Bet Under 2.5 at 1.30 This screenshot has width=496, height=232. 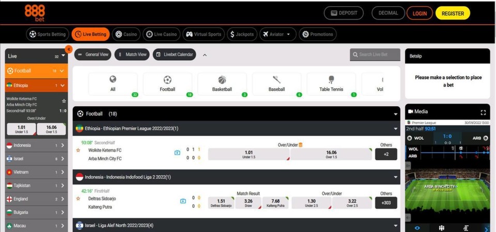(x=311, y=203)
